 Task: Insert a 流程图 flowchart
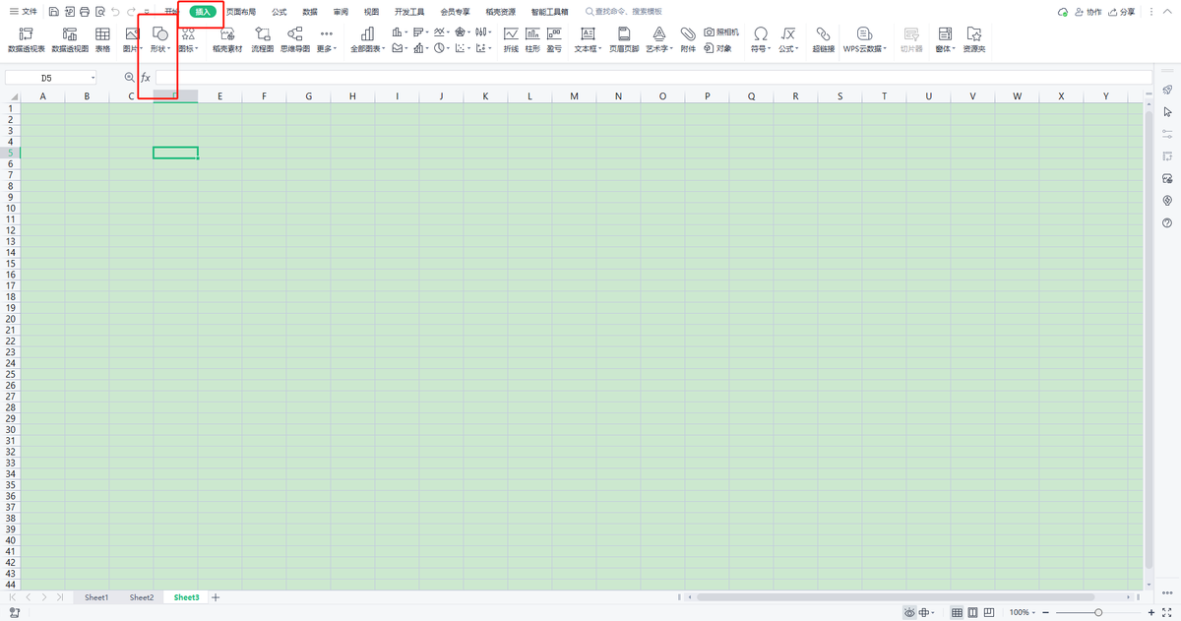[x=263, y=39]
